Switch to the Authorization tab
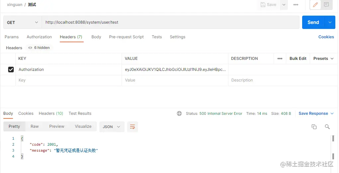This screenshot has width=339, height=173. pos(39,37)
